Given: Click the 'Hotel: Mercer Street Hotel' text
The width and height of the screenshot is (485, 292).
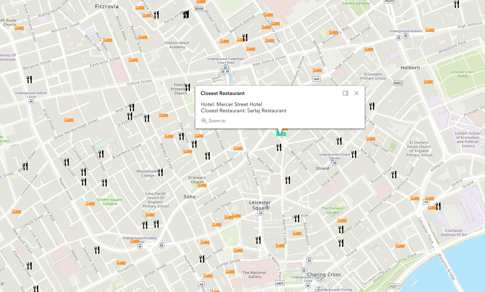Looking at the screenshot, I should 231,104.
